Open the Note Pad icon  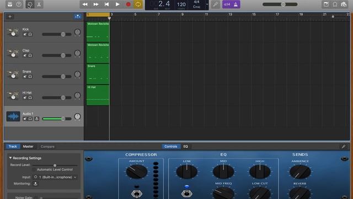coord(326,4)
